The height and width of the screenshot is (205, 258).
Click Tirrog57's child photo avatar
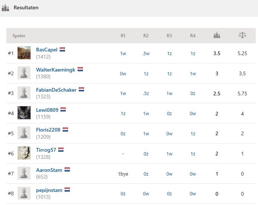pyautogui.click(x=24, y=153)
